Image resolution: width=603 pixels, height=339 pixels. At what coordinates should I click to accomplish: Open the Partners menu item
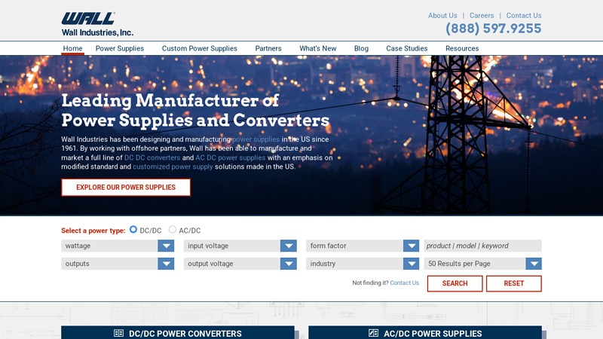pos(268,48)
